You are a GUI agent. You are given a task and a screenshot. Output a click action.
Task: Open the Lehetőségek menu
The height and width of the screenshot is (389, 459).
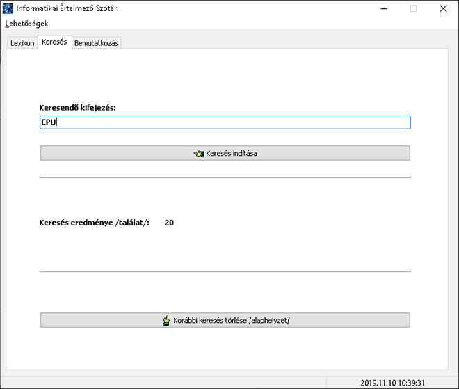click(x=26, y=24)
